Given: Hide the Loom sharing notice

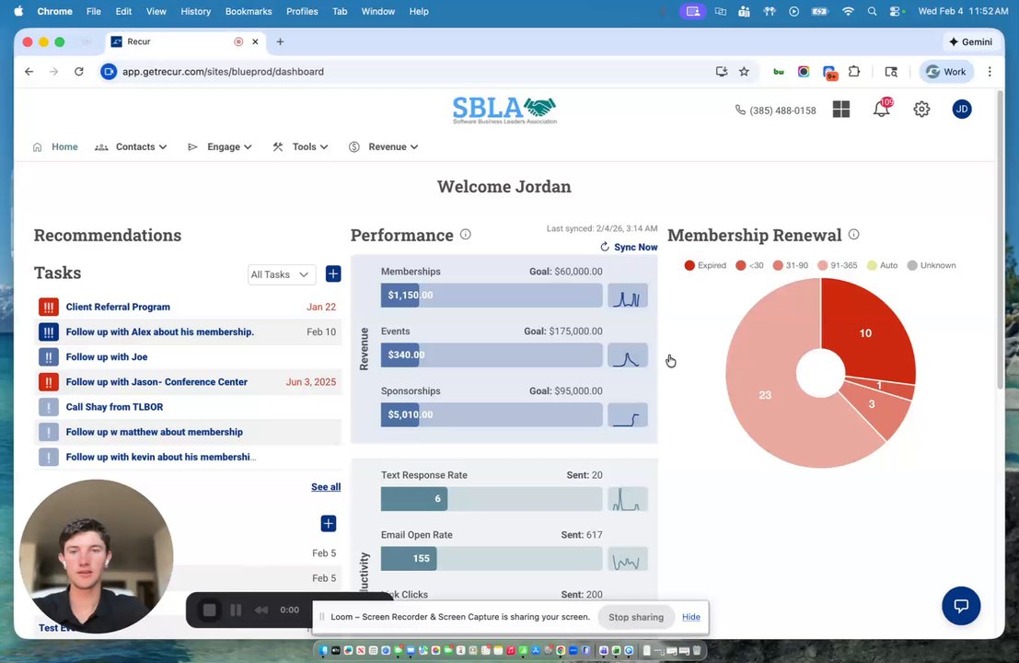Looking at the screenshot, I should pos(690,617).
